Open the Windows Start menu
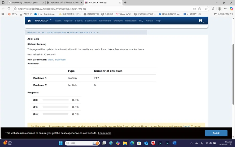This screenshot has width=235, height=147. [x=60, y=143]
